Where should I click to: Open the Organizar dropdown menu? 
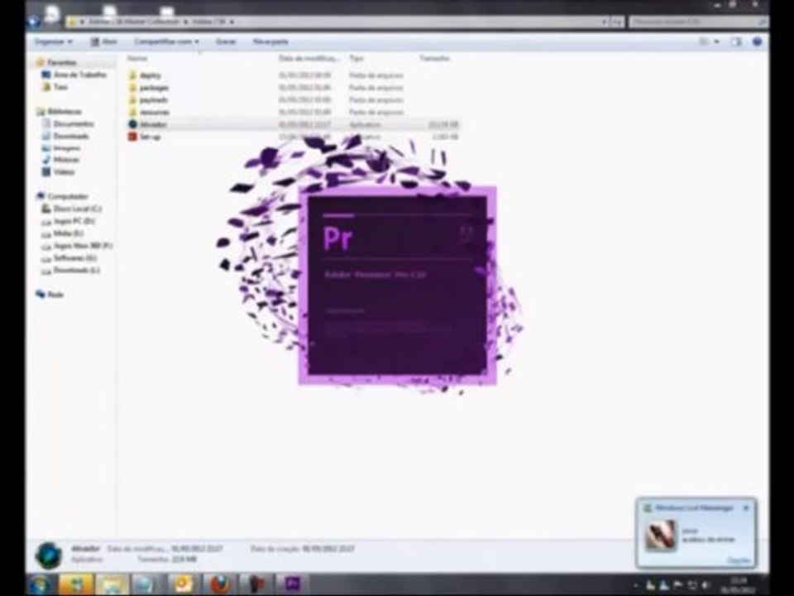(53, 41)
